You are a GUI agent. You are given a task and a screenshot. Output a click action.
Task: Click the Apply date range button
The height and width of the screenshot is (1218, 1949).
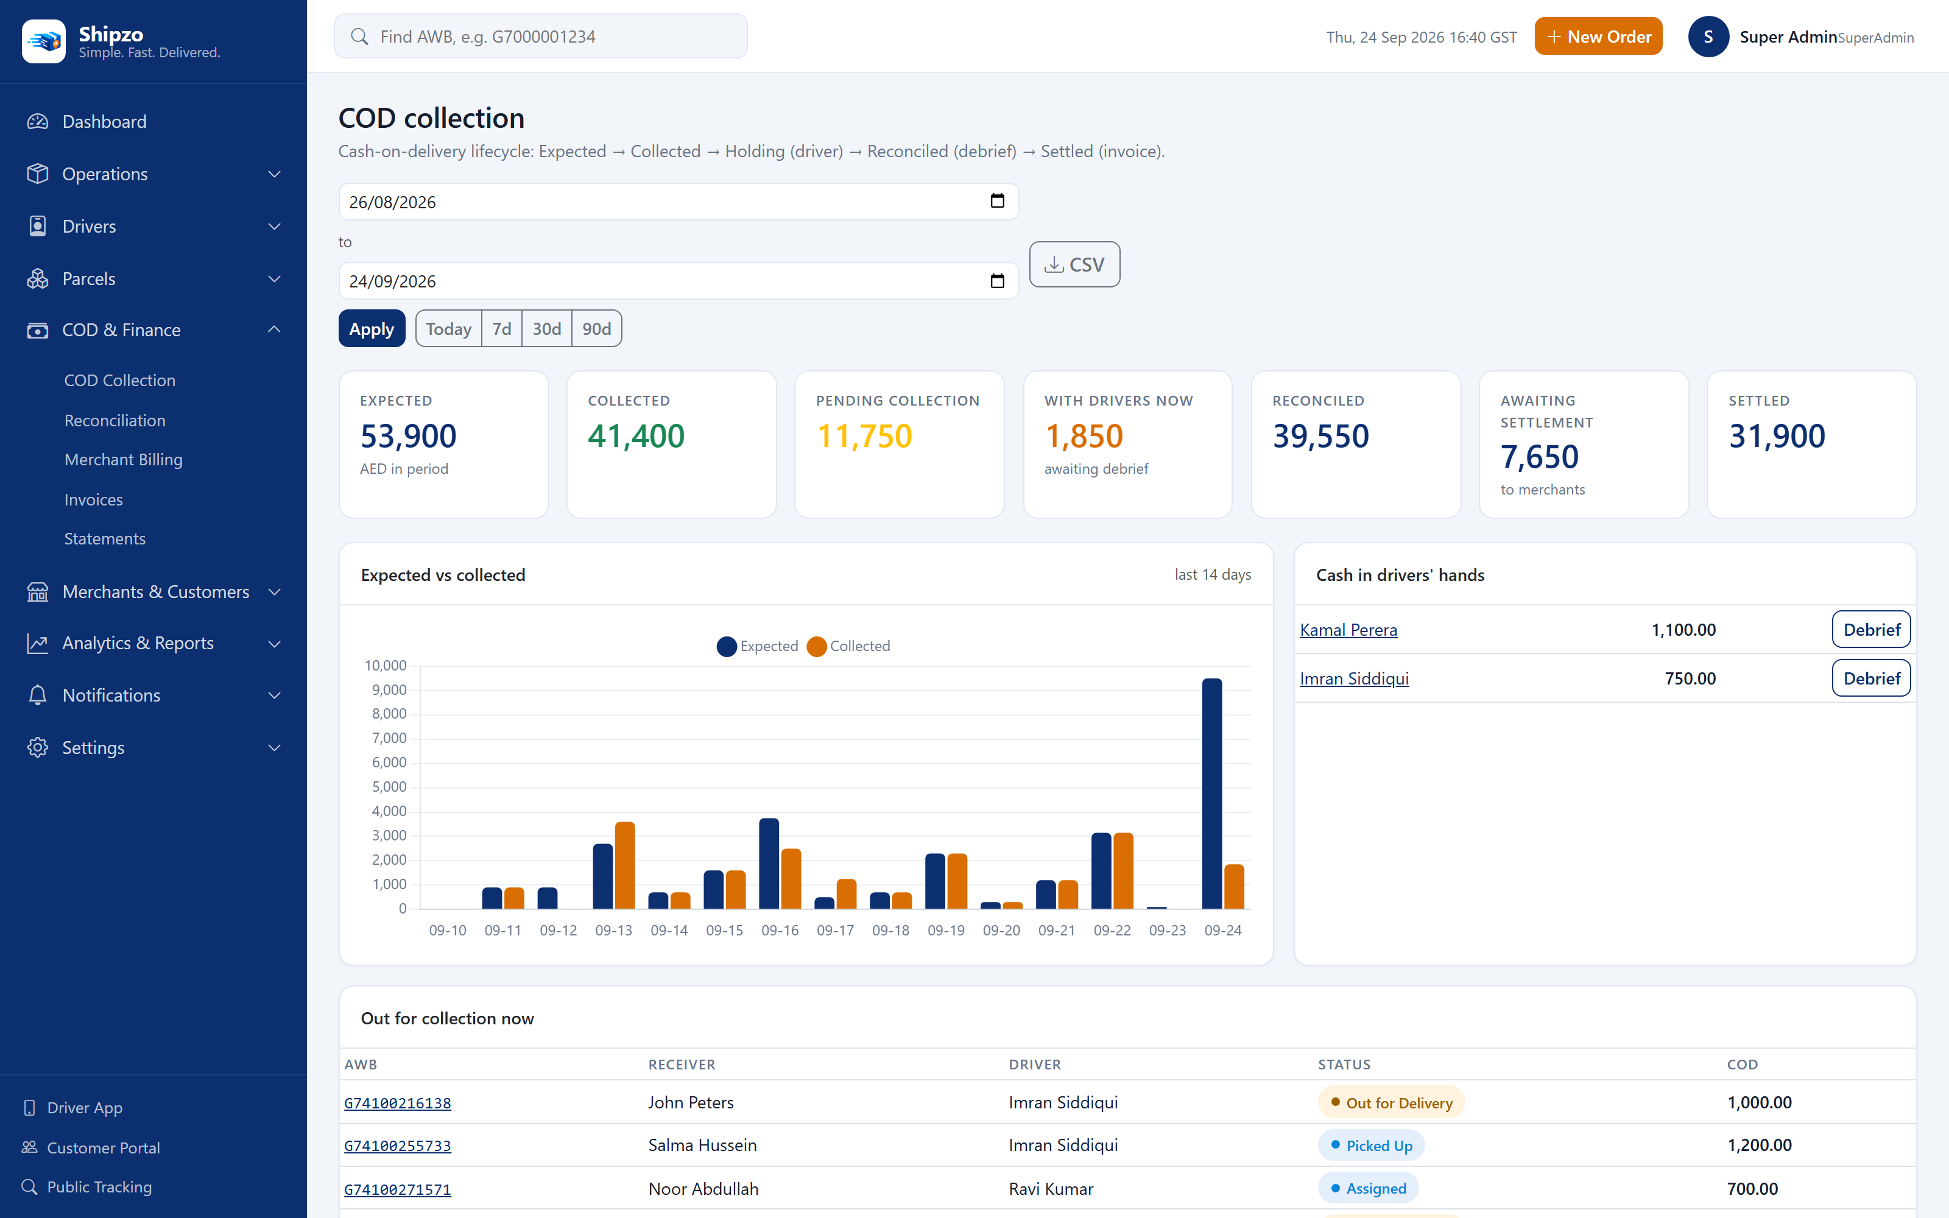372,329
